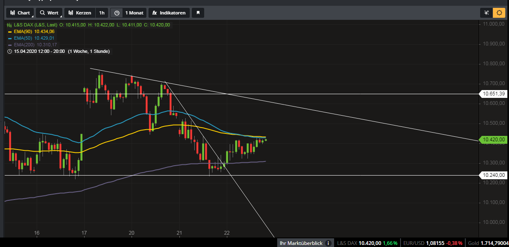Select the L&S DAX (L&S, Last) legend label
509x247 pixels.
pyautogui.click(x=35, y=25)
